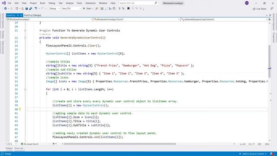Click the Uncomment selected lines icon
Image resolution: width=277 pixels, height=156 pixels.
coord(123,9)
